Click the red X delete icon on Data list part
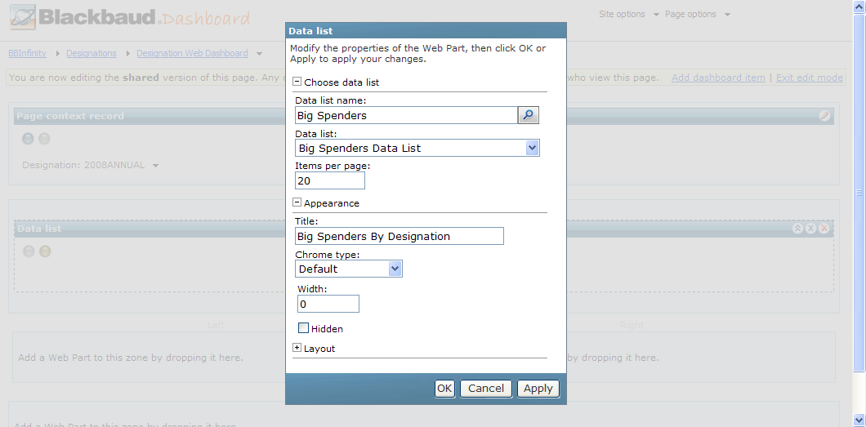The width and height of the screenshot is (866, 427). [x=824, y=229]
